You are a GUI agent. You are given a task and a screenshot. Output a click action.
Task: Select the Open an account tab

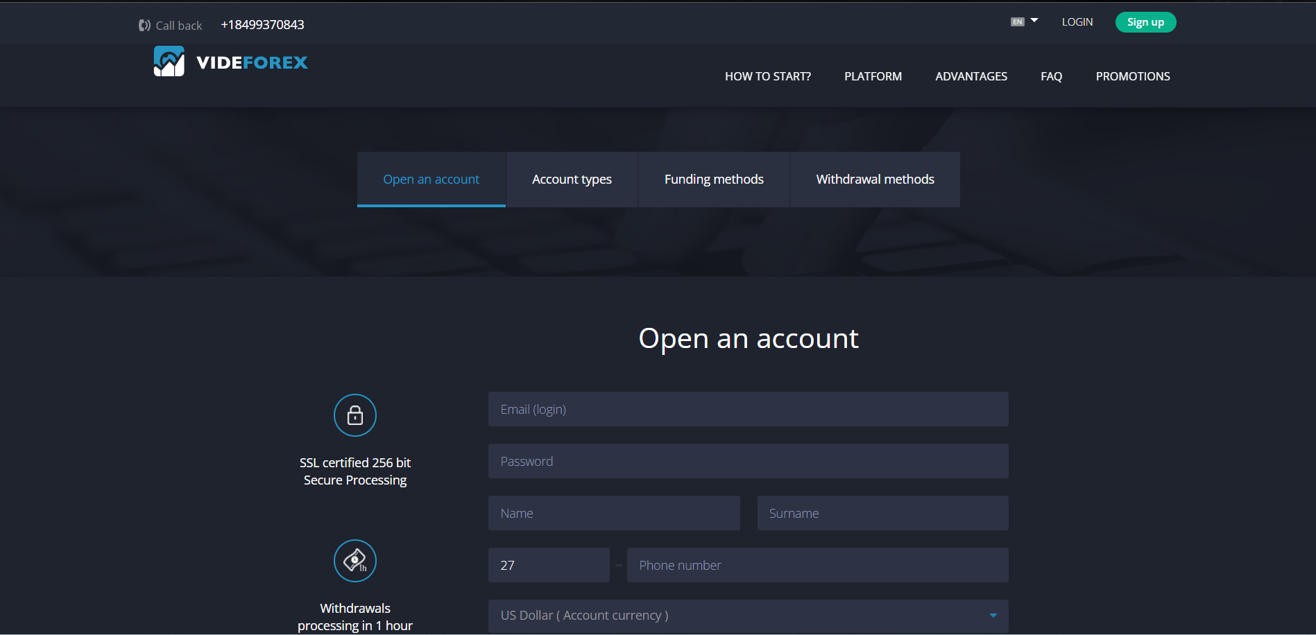point(431,179)
